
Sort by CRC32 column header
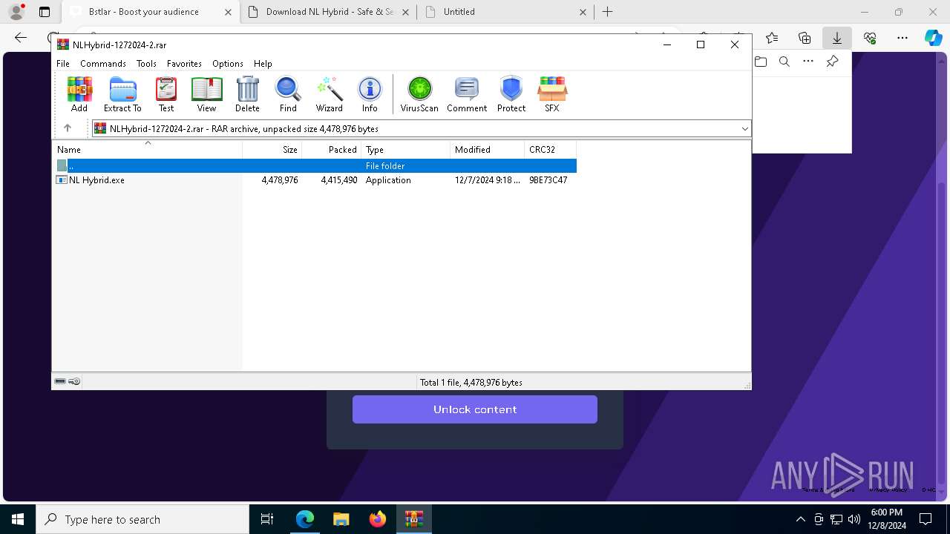click(x=551, y=150)
